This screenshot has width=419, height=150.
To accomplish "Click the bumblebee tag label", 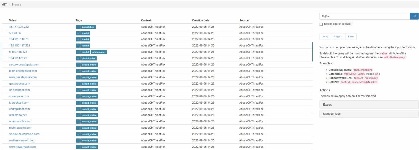I will (x=88, y=27).
